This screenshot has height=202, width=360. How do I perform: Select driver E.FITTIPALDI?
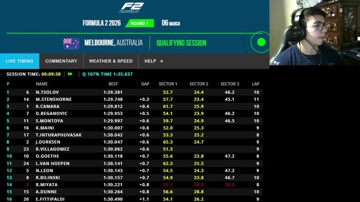[50, 199]
